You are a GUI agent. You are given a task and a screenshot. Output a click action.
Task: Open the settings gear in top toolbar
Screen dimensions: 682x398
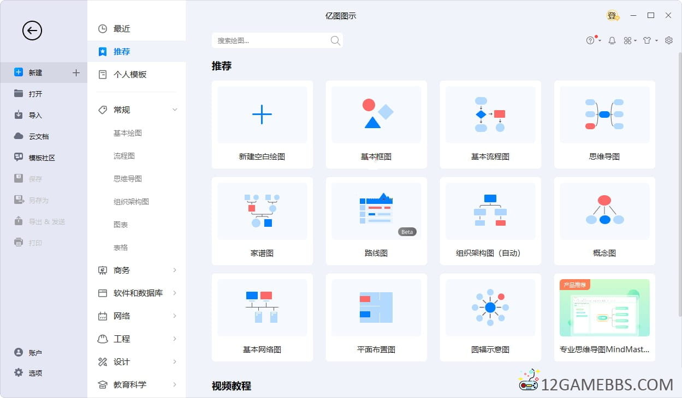tap(669, 40)
